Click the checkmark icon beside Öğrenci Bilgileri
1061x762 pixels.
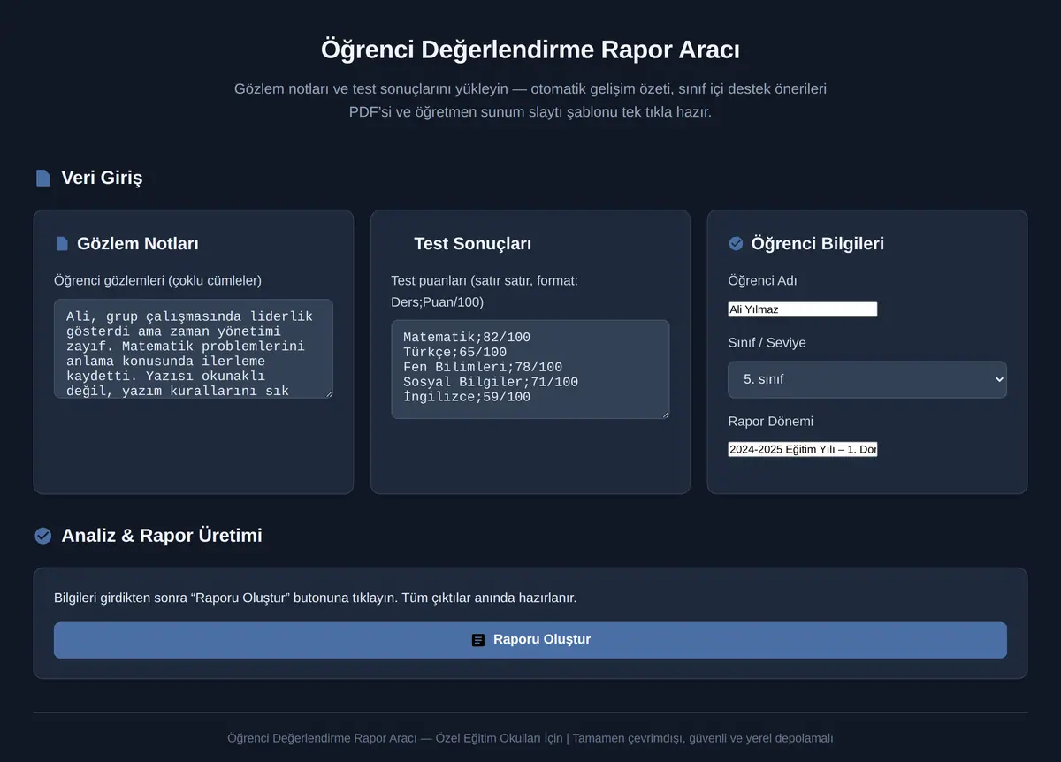point(736,244)
